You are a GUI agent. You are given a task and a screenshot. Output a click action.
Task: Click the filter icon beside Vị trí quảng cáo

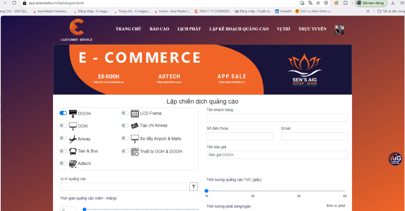click(193, 187)
